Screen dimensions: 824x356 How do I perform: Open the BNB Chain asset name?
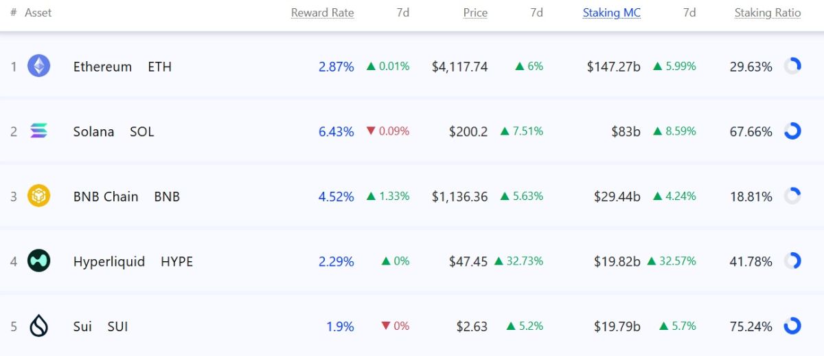[106, 197]
